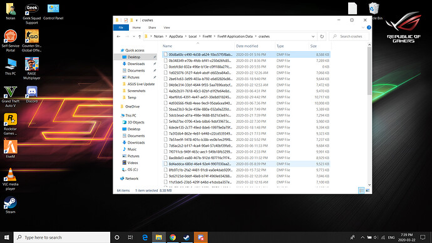Open pinned Downloads under Quick access

pyautogui.click(x=136, y=64)
